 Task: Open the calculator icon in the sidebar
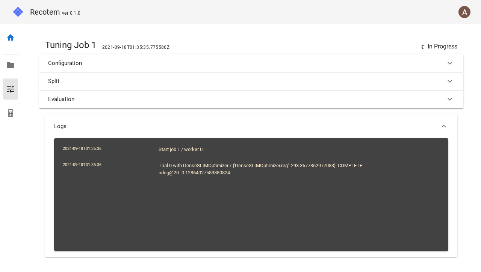click(x=11, y=113)
